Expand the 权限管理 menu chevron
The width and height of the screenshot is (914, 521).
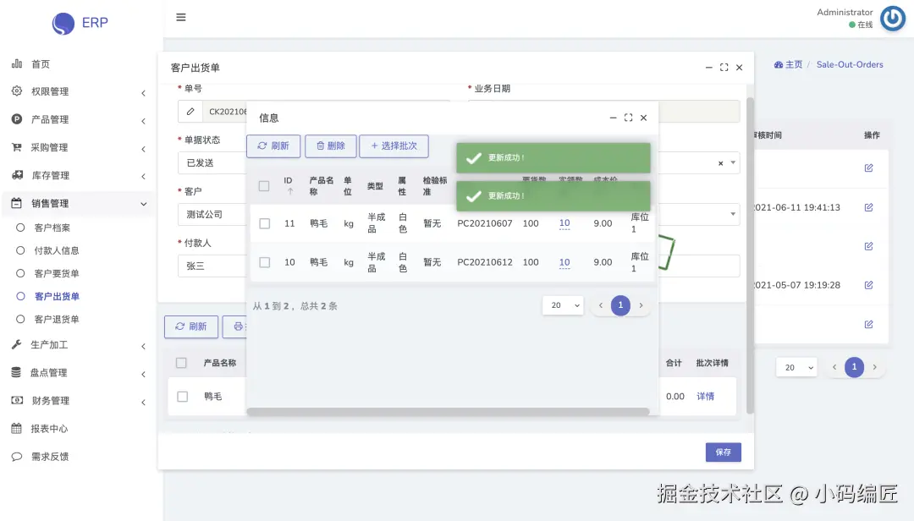click(143, 93)
